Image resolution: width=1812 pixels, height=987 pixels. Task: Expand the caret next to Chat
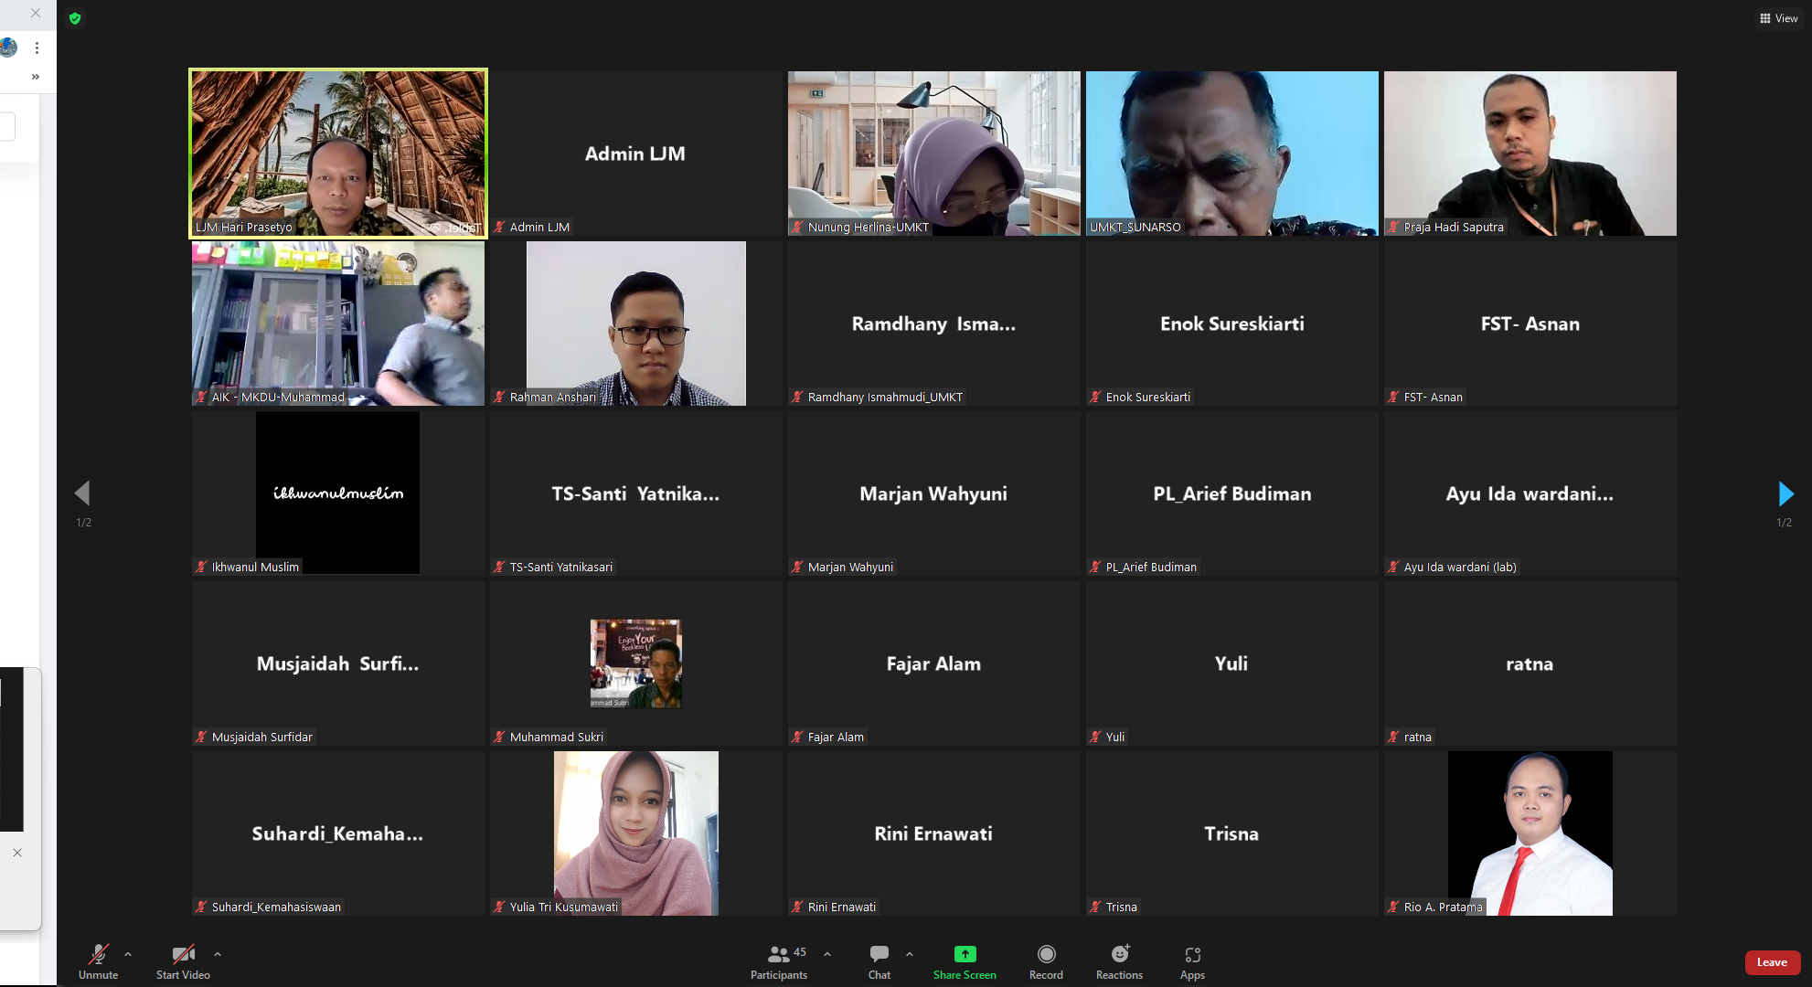tap(910, 954)
